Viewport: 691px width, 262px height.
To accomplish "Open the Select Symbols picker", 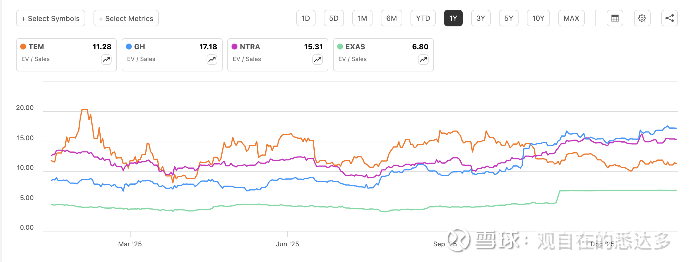I will tap(50, 18).
